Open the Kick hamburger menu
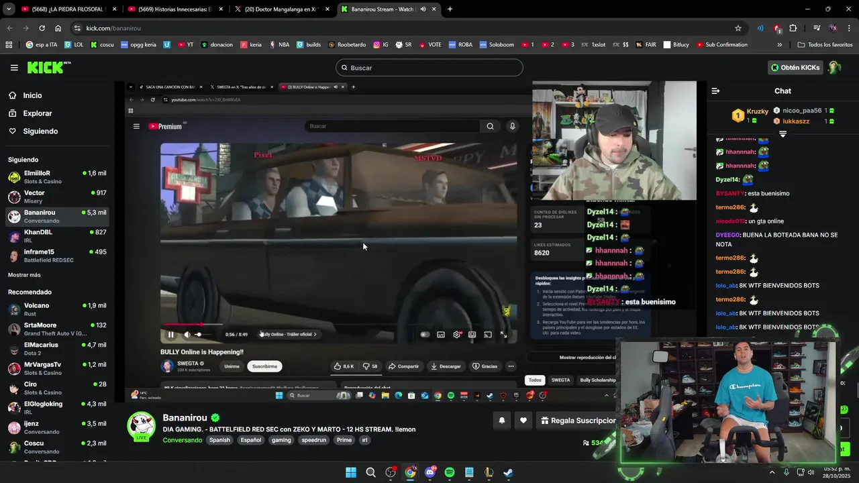This screenshot has height=483, width=859. [x=14, y=68]
